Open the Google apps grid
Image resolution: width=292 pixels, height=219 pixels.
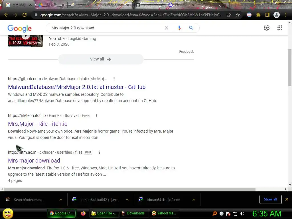pos(280,28)
